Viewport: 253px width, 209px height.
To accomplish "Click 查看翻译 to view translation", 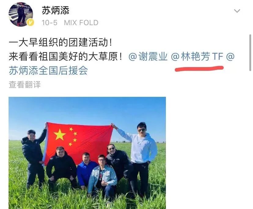I will (x=24, y=85).
